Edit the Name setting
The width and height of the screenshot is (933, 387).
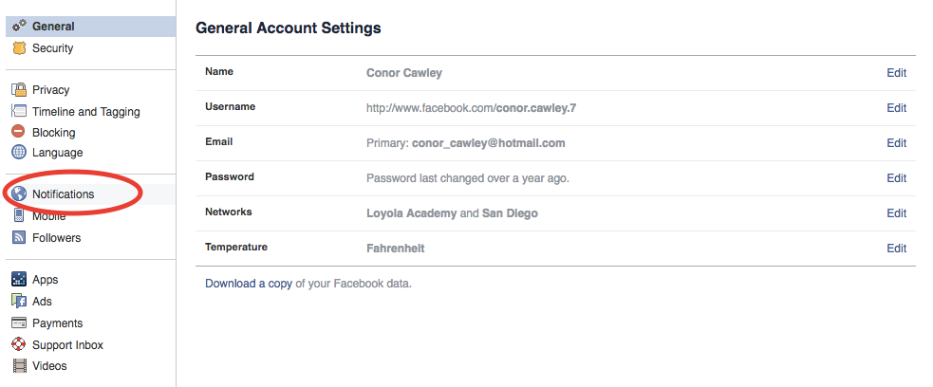click(x=896, y=73)
